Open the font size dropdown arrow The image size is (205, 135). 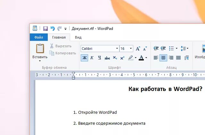point(131,49)
